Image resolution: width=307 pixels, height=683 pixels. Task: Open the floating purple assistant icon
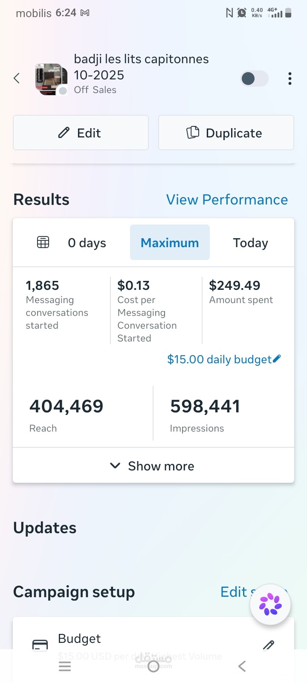[270, 604]
